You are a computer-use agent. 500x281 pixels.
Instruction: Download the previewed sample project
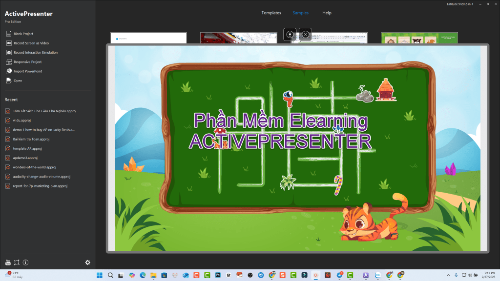pyautogui.click(x=290, y=34)
